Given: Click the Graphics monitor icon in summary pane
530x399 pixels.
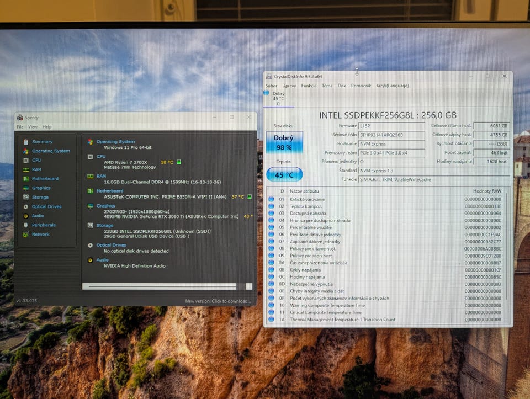Looking at the screenshot, I should point(90,206).
